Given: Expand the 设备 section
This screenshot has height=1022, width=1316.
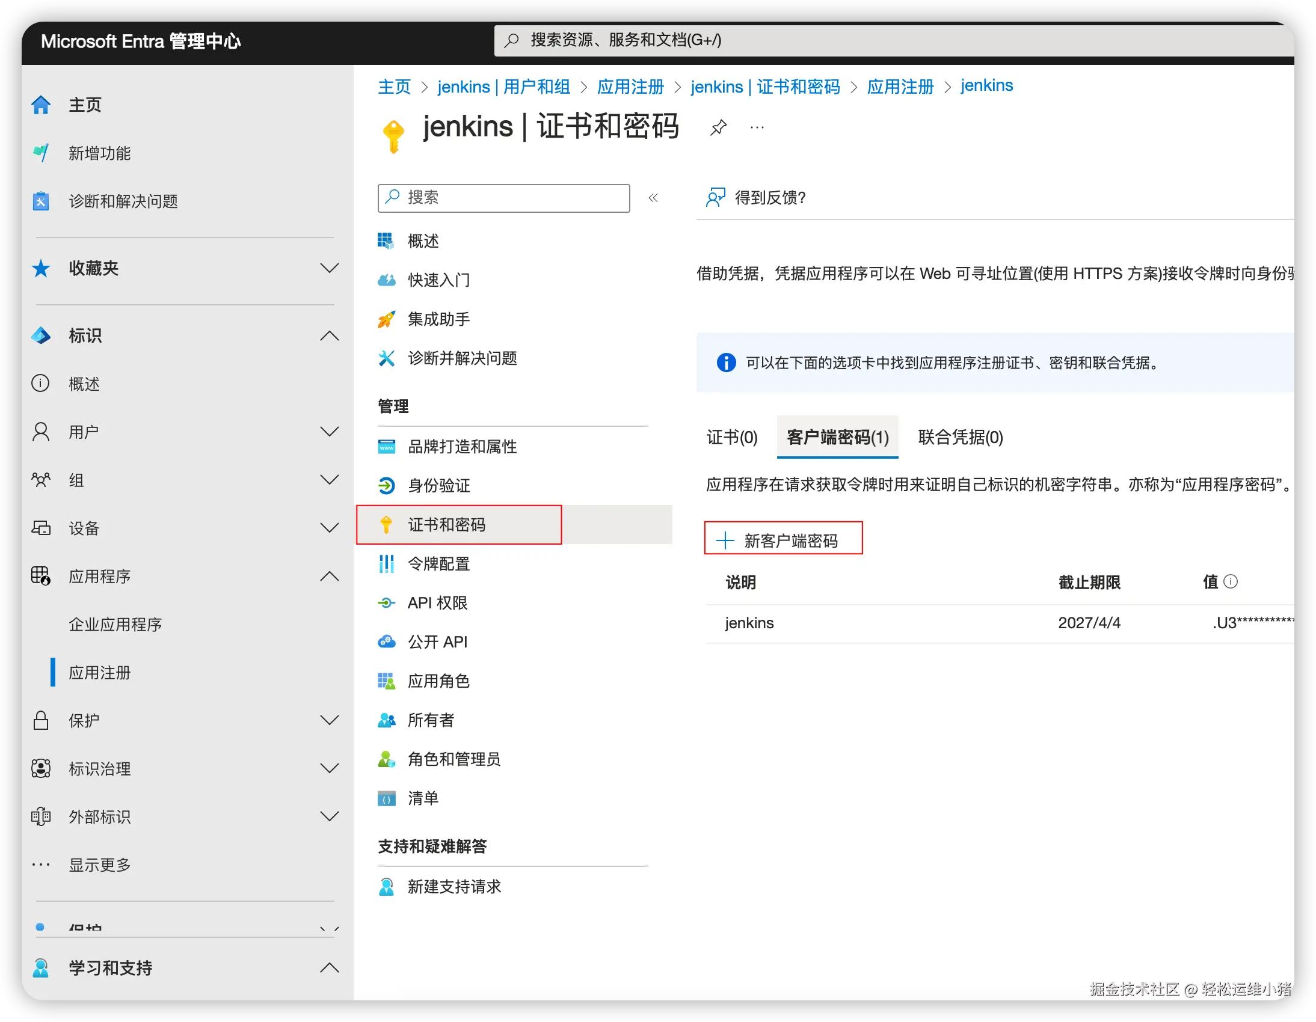Looking at the screenshot, I should tap(329, 528).
